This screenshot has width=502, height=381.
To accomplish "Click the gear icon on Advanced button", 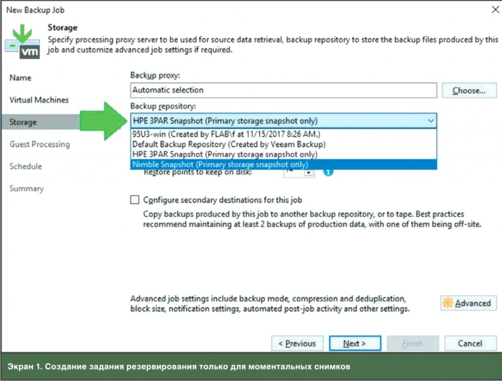I will pos(448,304).
